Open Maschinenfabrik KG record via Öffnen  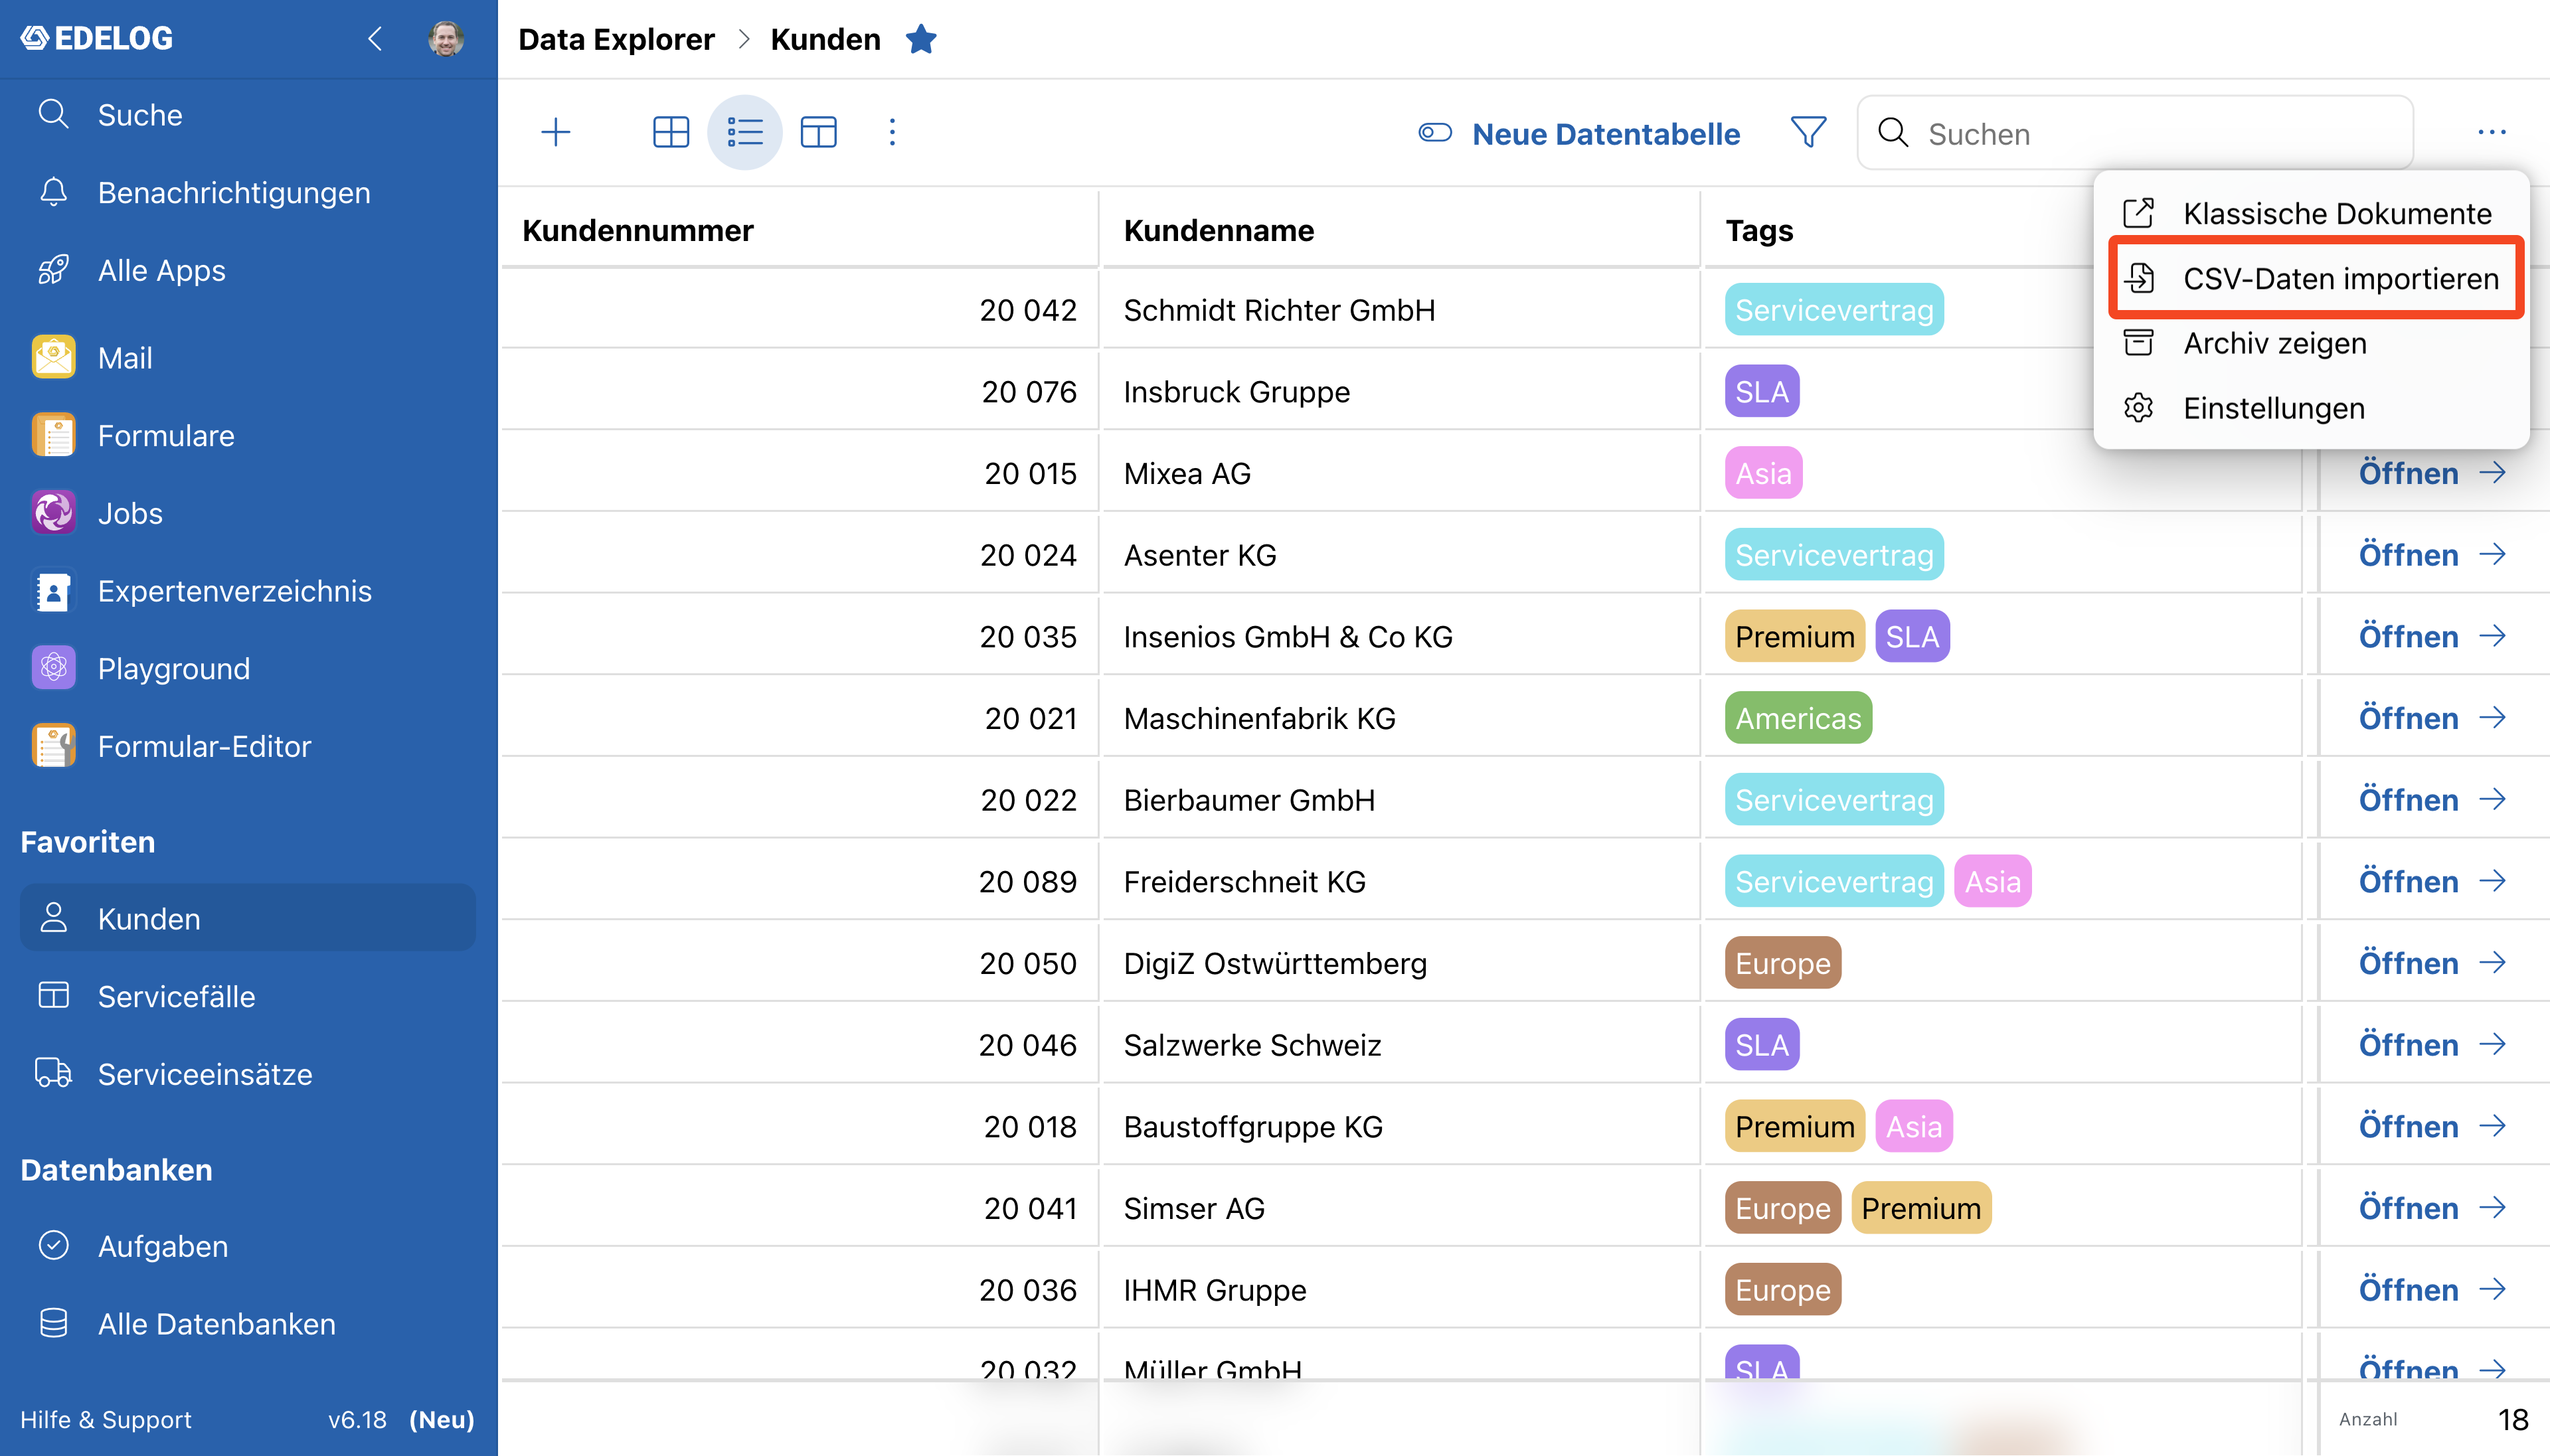2432,718
